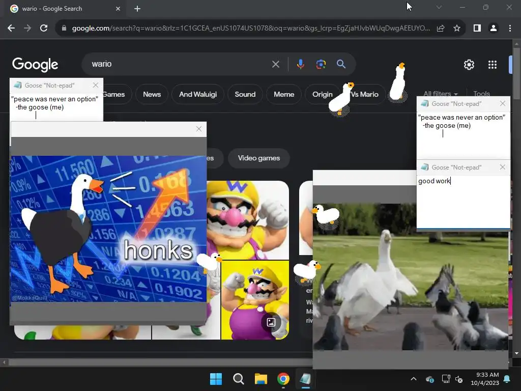Open a new browser tab
This screenshot has height=391, width=521.
[x=137, y=9]
